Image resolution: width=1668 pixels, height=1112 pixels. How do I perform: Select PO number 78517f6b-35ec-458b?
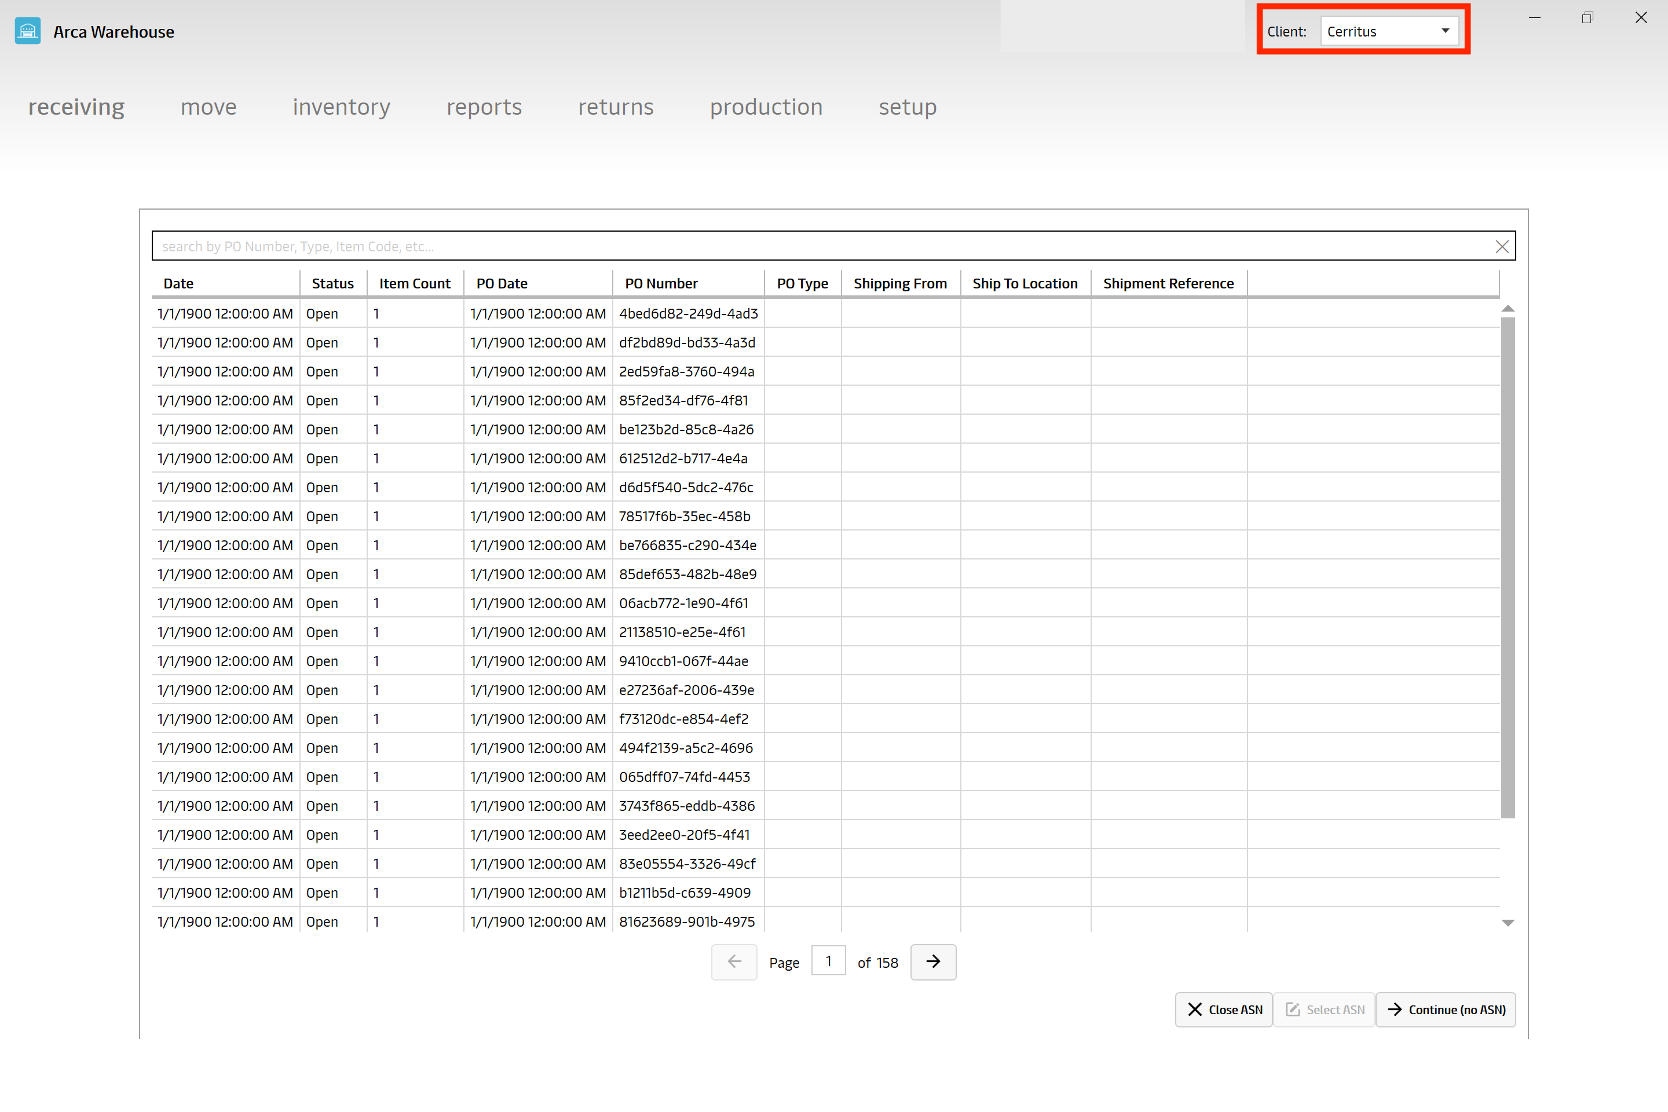pos(685,516)
